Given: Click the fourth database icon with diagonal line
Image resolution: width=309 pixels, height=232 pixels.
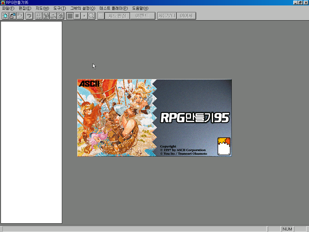Looking at the screenshot, I should pyautogui.click(x=60, y=16).
